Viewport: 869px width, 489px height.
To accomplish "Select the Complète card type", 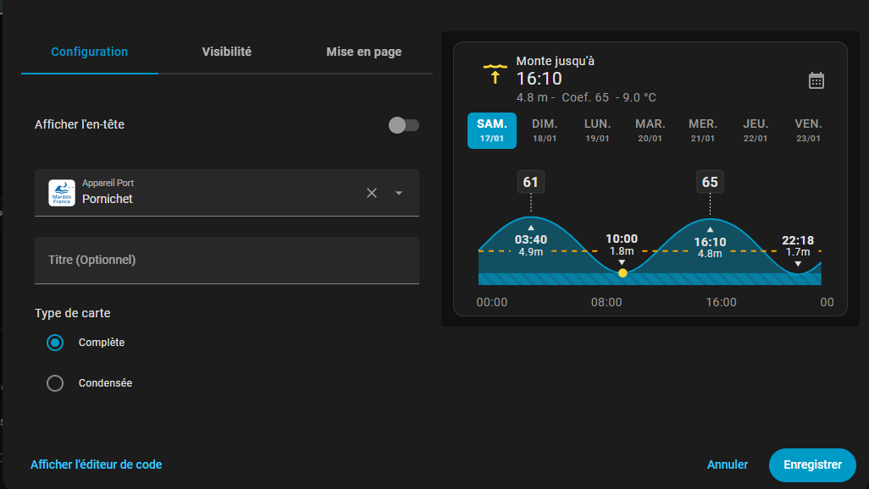I will tap(55, 343).
